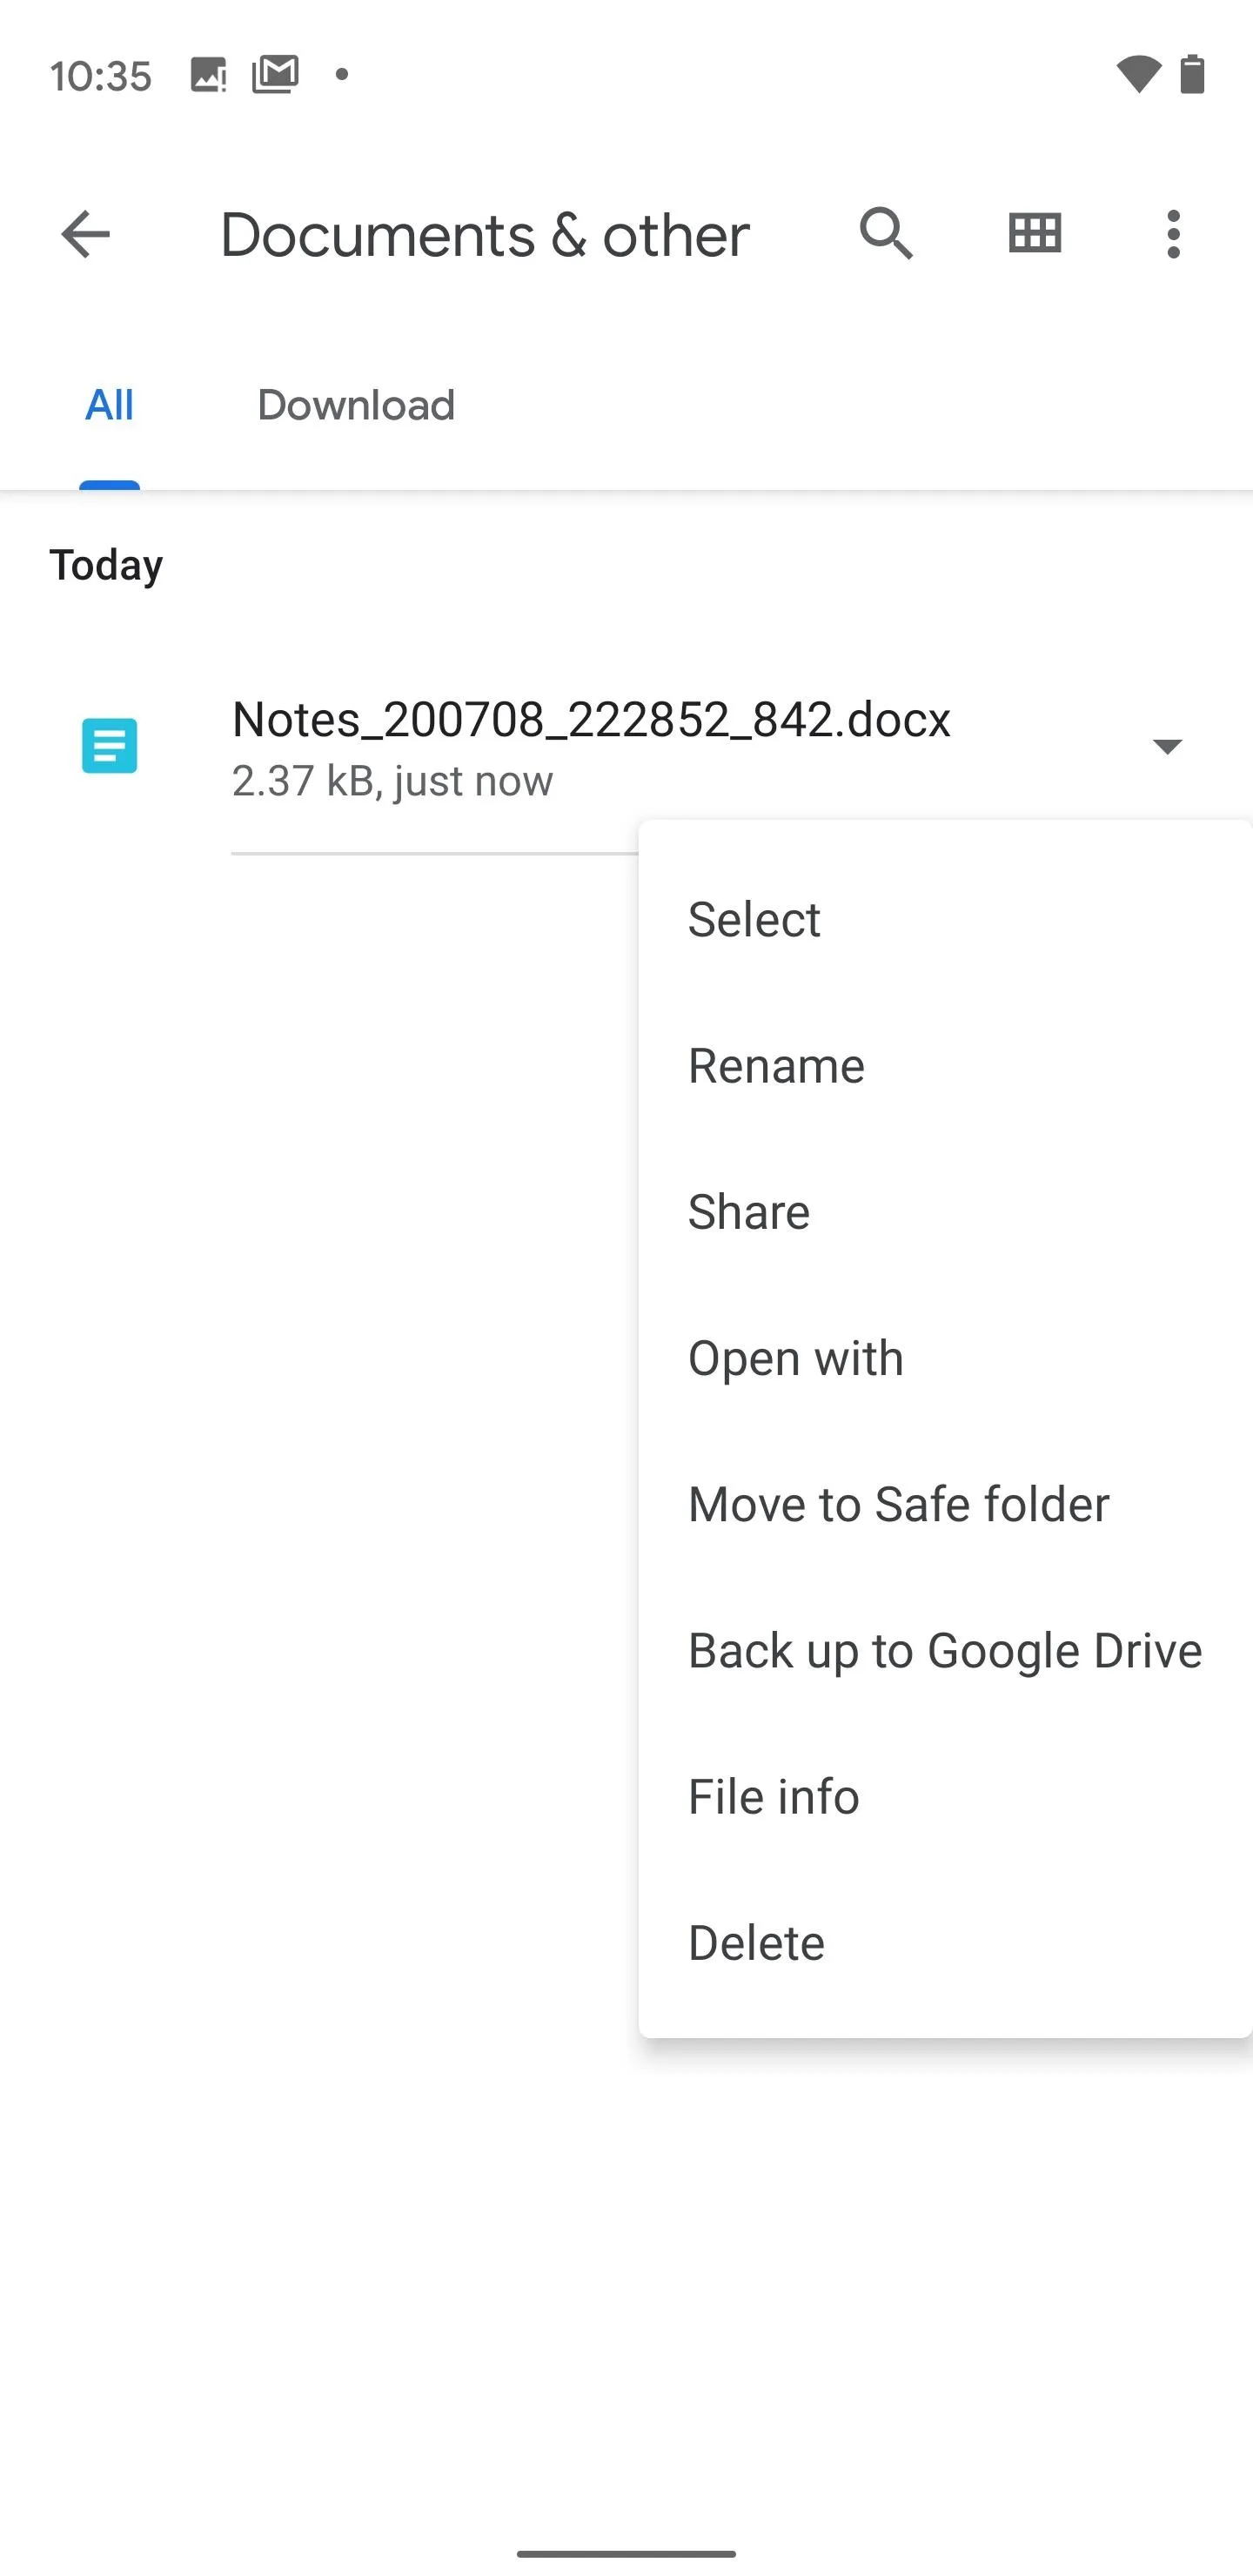Screen dimensions: 1253x2576
Task: Collapse the file dropdown arrow
Action: tap(1167, 746)
